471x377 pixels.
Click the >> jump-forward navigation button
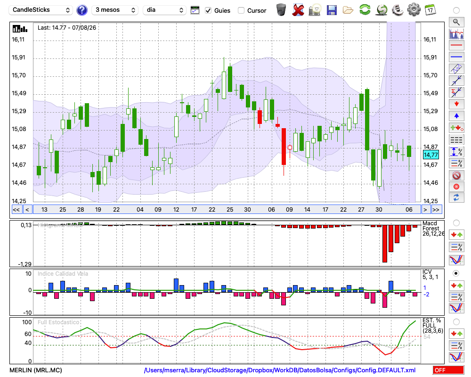click(x=436, y=210)
